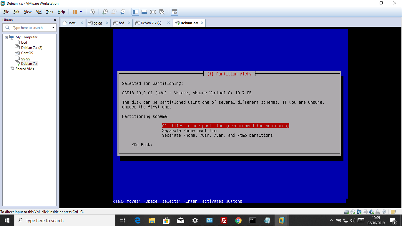The image size is (402, 226).
Task: Select All files in one partition option
Action: click(x=226, y=126)
